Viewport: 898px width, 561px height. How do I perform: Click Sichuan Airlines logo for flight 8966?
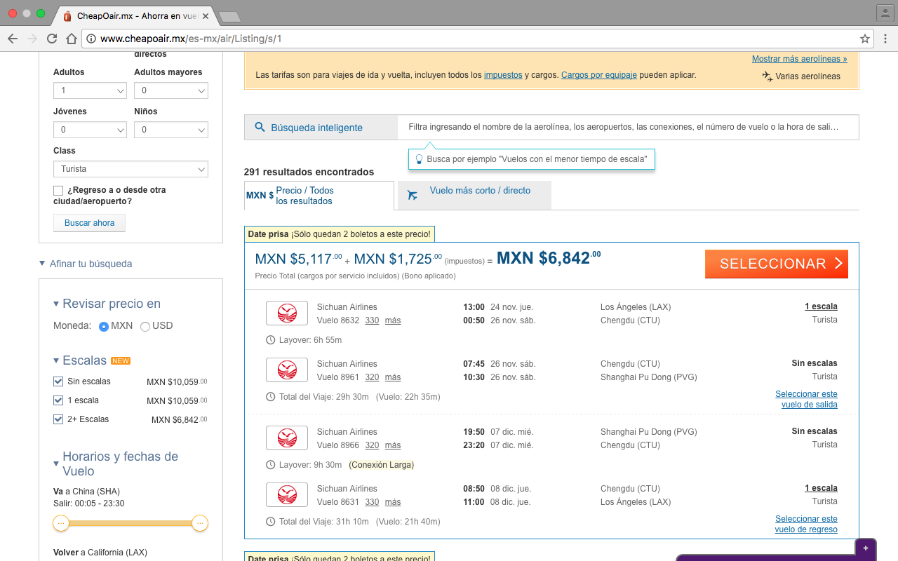coord(287,438)
